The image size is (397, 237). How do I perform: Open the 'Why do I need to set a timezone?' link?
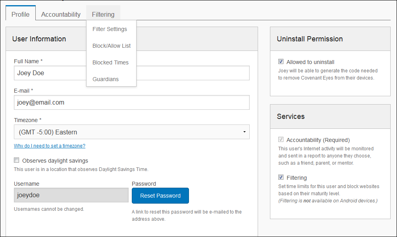tap(50, 146)
